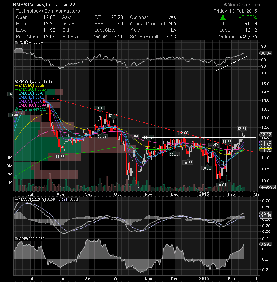Click the Open value 12.03
The height and width of the screenshot is (282, 277).
pos(49,17)
